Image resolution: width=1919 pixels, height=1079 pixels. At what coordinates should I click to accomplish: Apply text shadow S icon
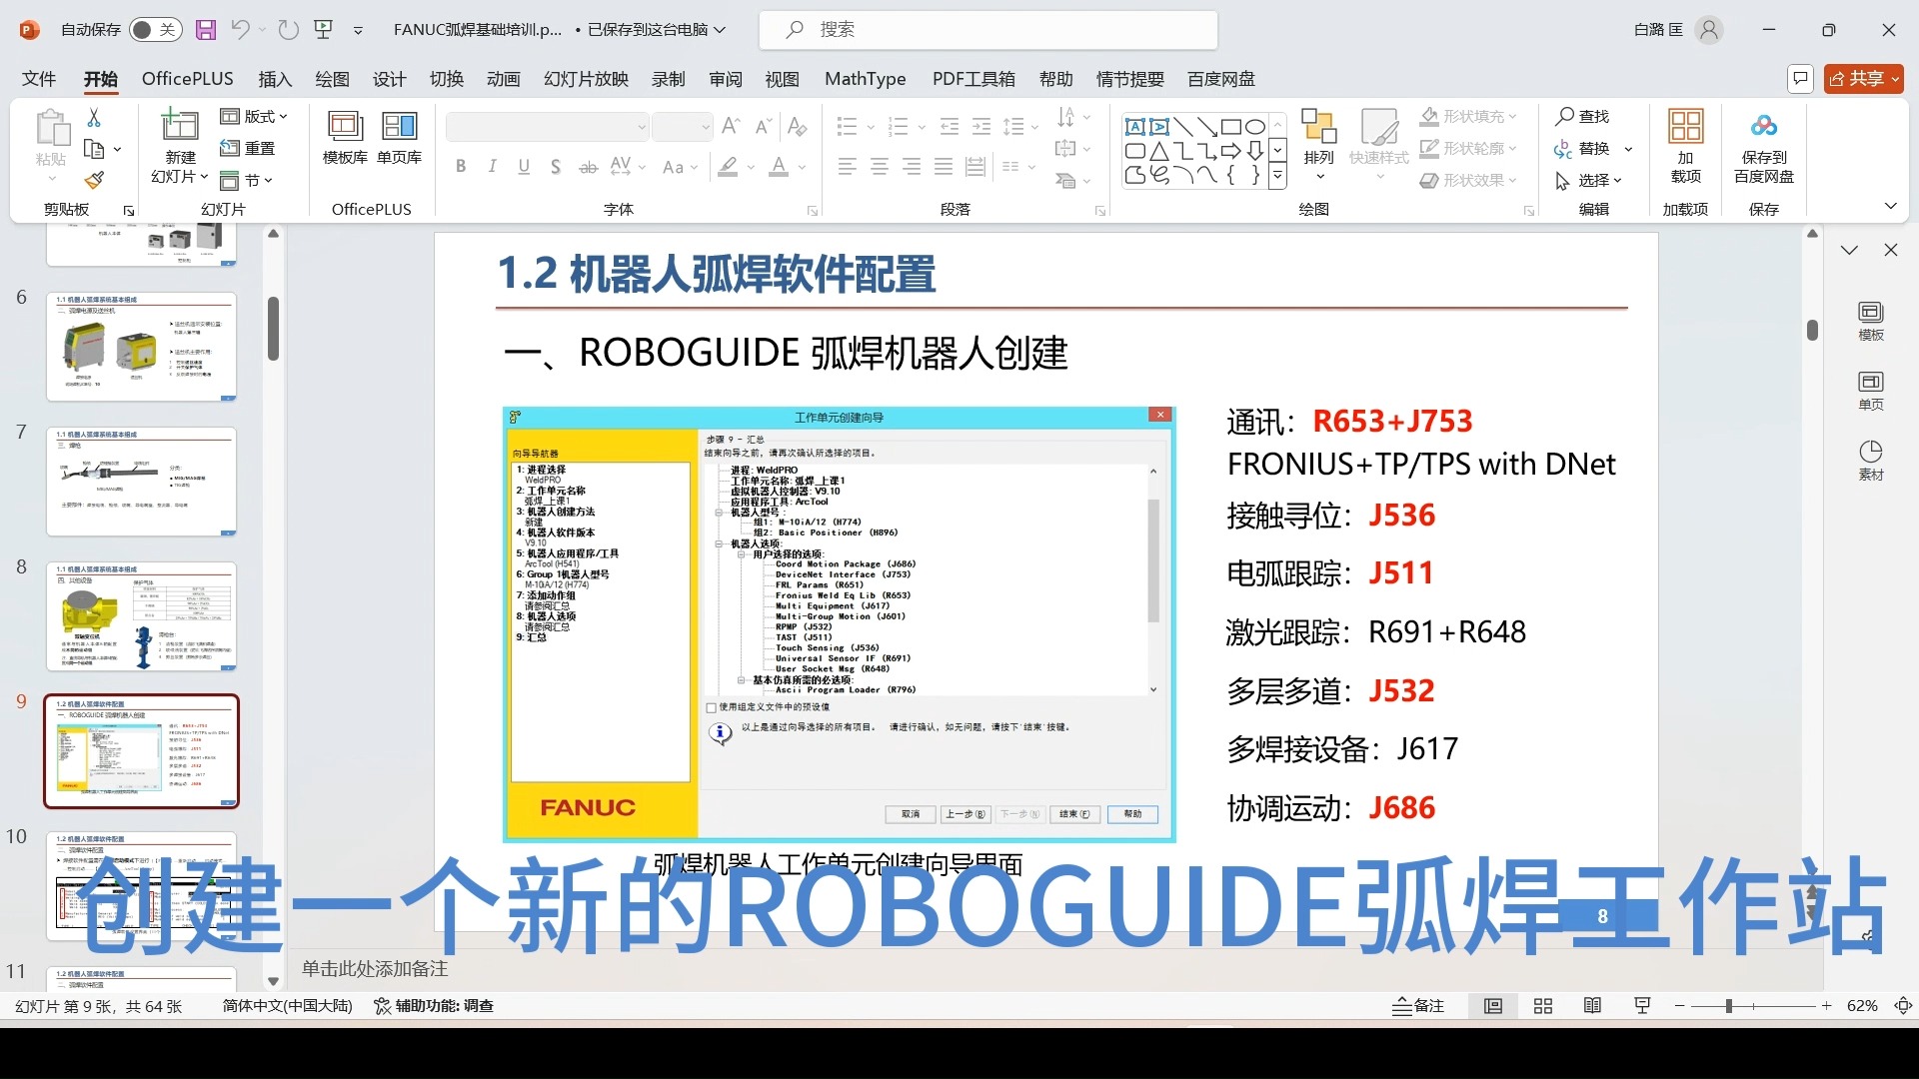coord(556,167)
